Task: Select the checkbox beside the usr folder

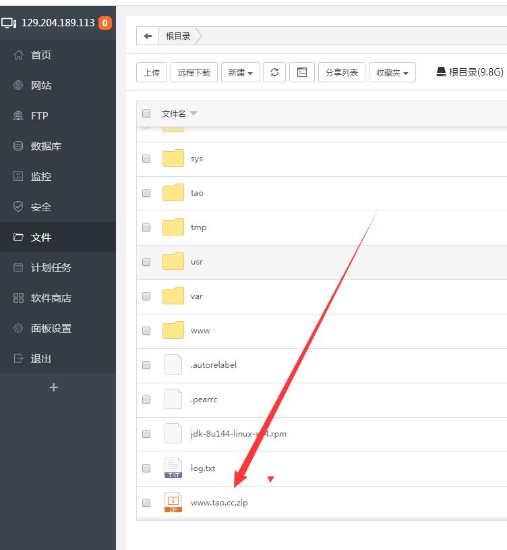Action: (x=146, y=262)
